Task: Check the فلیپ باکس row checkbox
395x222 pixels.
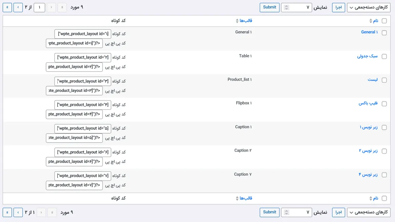Action: pos(384,104)
